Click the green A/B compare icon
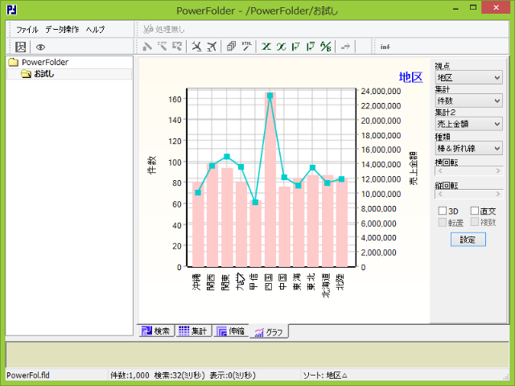515x386 pixels. coord(326,47)
